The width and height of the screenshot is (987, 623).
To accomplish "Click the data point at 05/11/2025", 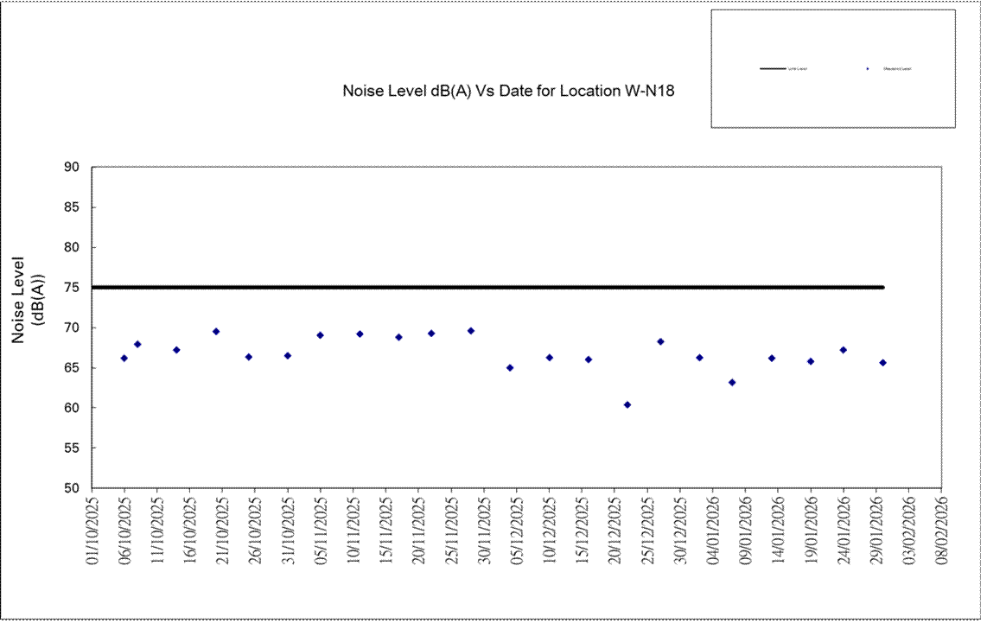I will pos(320,335).
